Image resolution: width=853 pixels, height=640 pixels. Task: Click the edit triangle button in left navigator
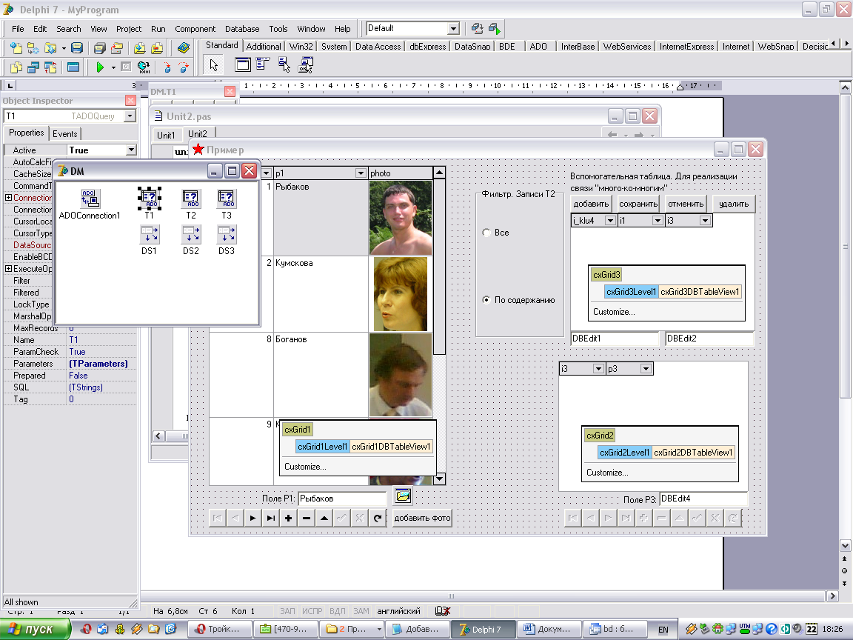pyautogui.click(x=324, y=518)
